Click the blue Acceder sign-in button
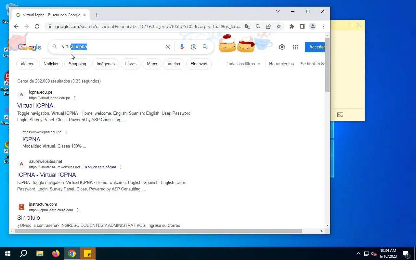This screenshot has height=260, width=416. [x=315, y=47]
